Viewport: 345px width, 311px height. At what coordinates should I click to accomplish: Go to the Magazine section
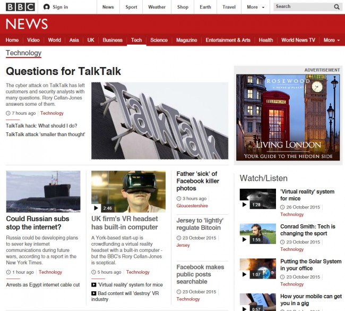tap(187, 40)
